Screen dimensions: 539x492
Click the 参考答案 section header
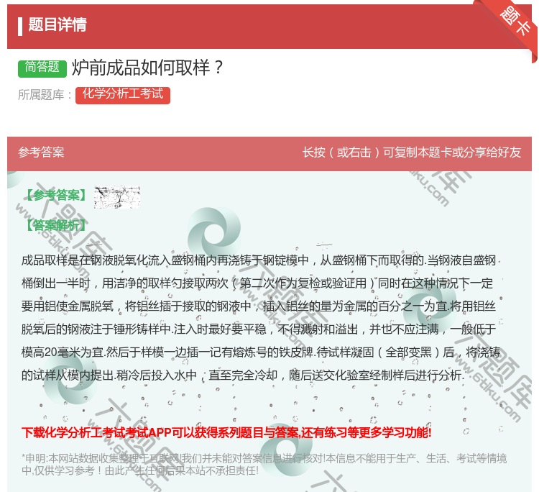tap(41, 152)
